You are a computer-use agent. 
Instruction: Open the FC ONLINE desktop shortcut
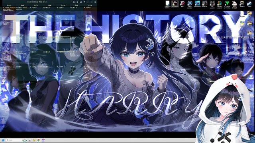coord(227,4)
